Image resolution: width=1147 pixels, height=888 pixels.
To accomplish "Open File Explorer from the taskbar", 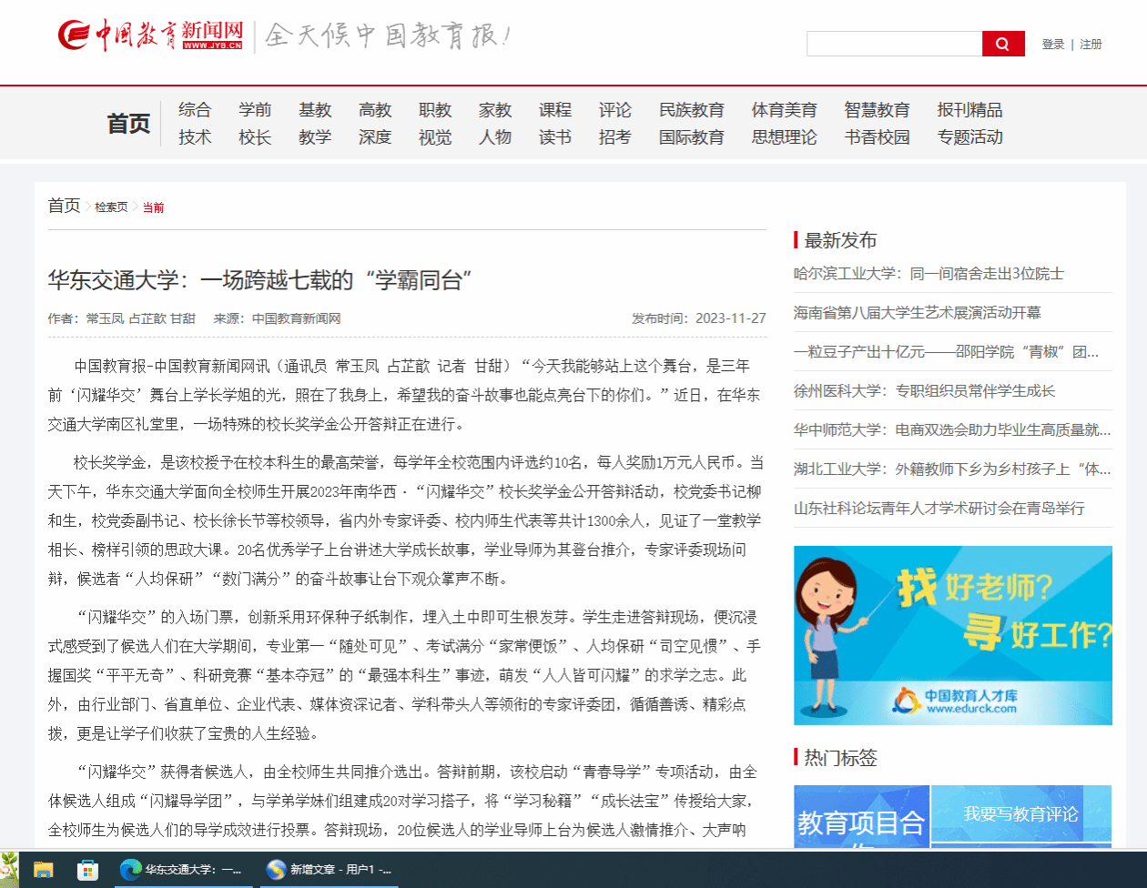I will pos(44,870).
